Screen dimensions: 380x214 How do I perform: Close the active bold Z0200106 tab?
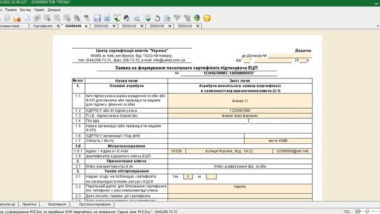click(x=86, y=26)
